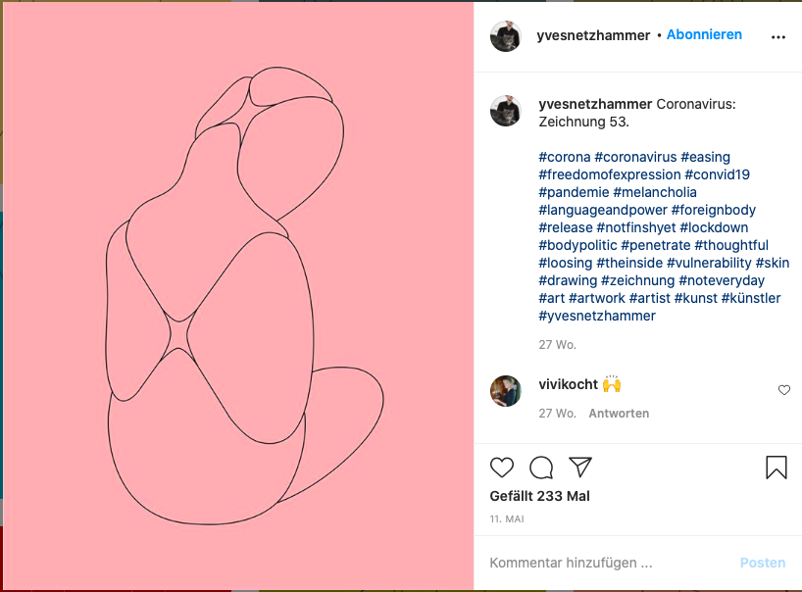This screenshot has width=802, height=592.
Task: Share post via paper plane icon
Action: pos(580,468)
